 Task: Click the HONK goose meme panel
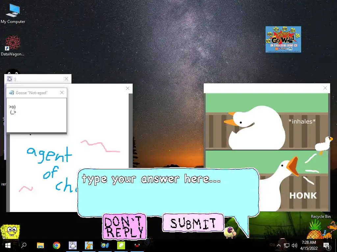pos(293,181)
